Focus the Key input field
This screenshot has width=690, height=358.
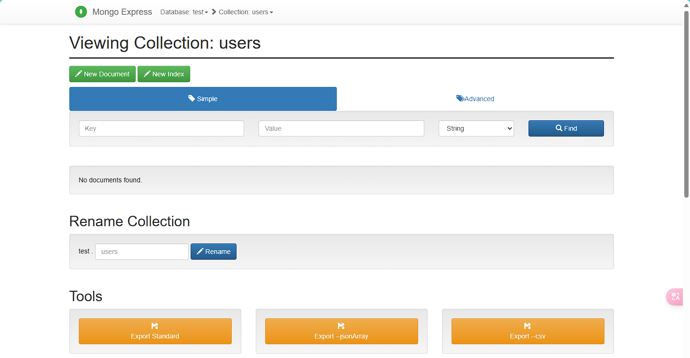coord(161,128)
